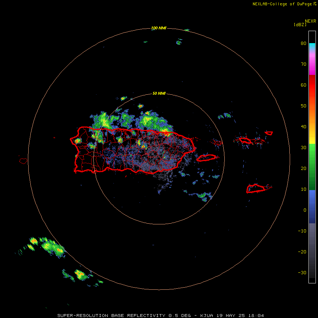Click the SUPER-RESOLUTION BASE REFLECTIVITY caption text
The height and width of the screenshot is (318, 318).
click(111, 316)
